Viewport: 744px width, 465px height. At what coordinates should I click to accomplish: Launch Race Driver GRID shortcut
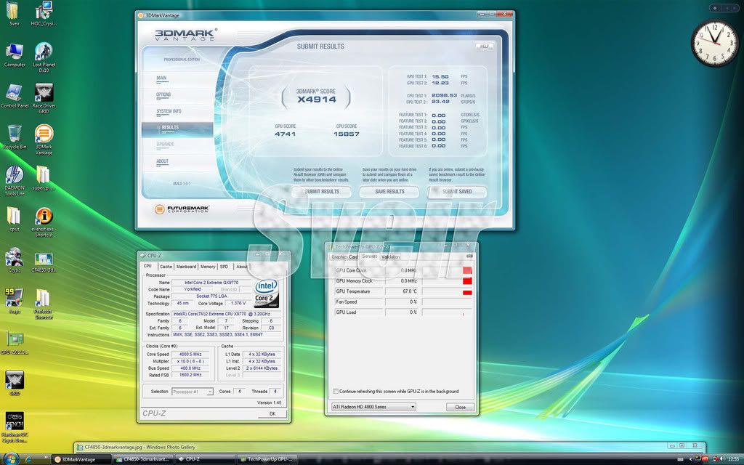44,93
